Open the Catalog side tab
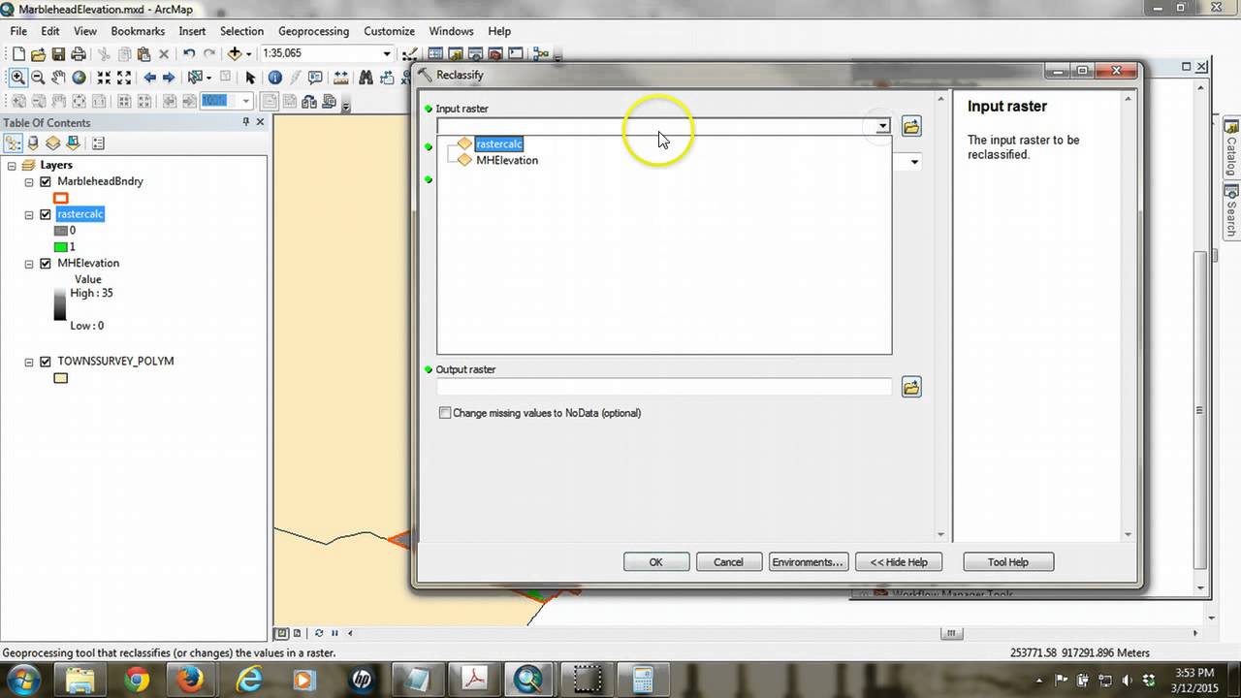The image size is (1241, 698). click(x=1232, y=147)
